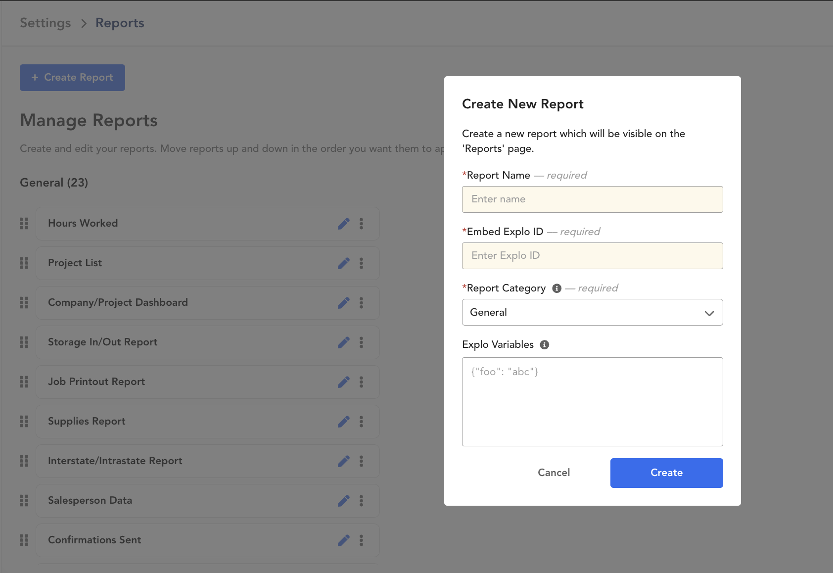This screenshot has width=833, height=573.
Task: Edit the Interstate/Intrastate Report
Action: pos(344,461)
